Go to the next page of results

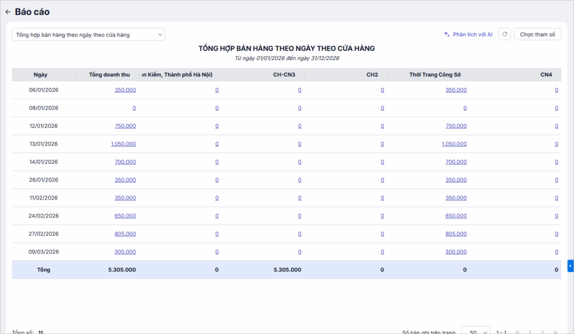coord(542,332)
